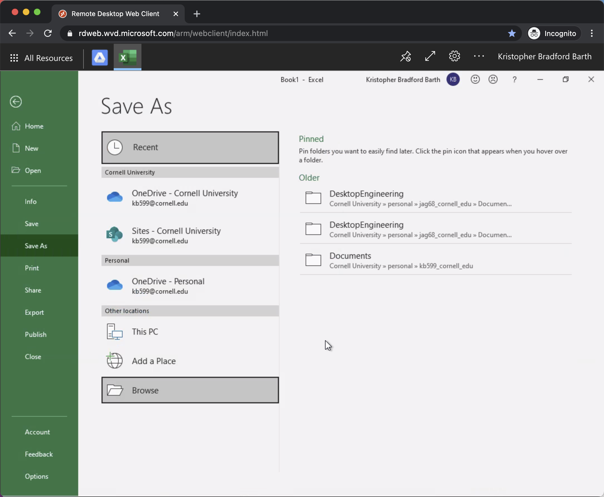Image resolution: width=604 pixels, height=497 pixels.
Task: Close the workbook via sidebar Close
Action: [39, 357]
